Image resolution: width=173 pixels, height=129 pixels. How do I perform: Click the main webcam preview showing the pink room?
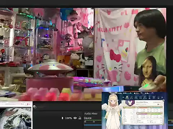coord(83,54)
